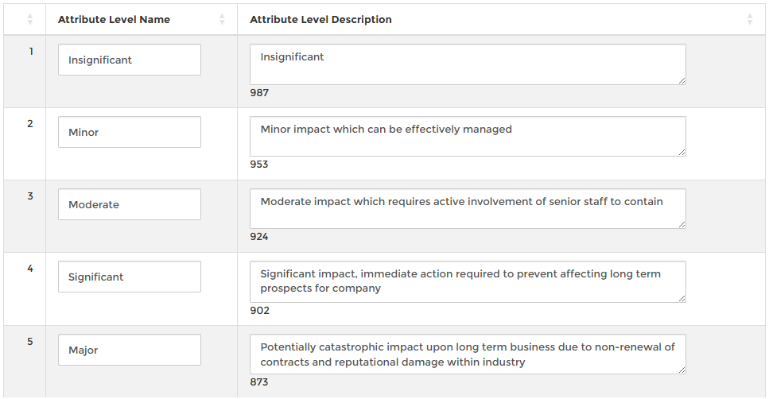769x399 pixels.
Task: Click the Minor impact description textarea
Action: (x=468, y=137)
